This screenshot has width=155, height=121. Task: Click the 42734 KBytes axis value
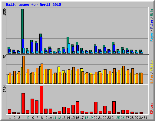(5, 90)
